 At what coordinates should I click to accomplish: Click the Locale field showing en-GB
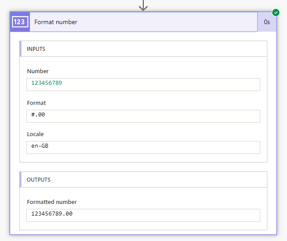click(x=143, y=147)
